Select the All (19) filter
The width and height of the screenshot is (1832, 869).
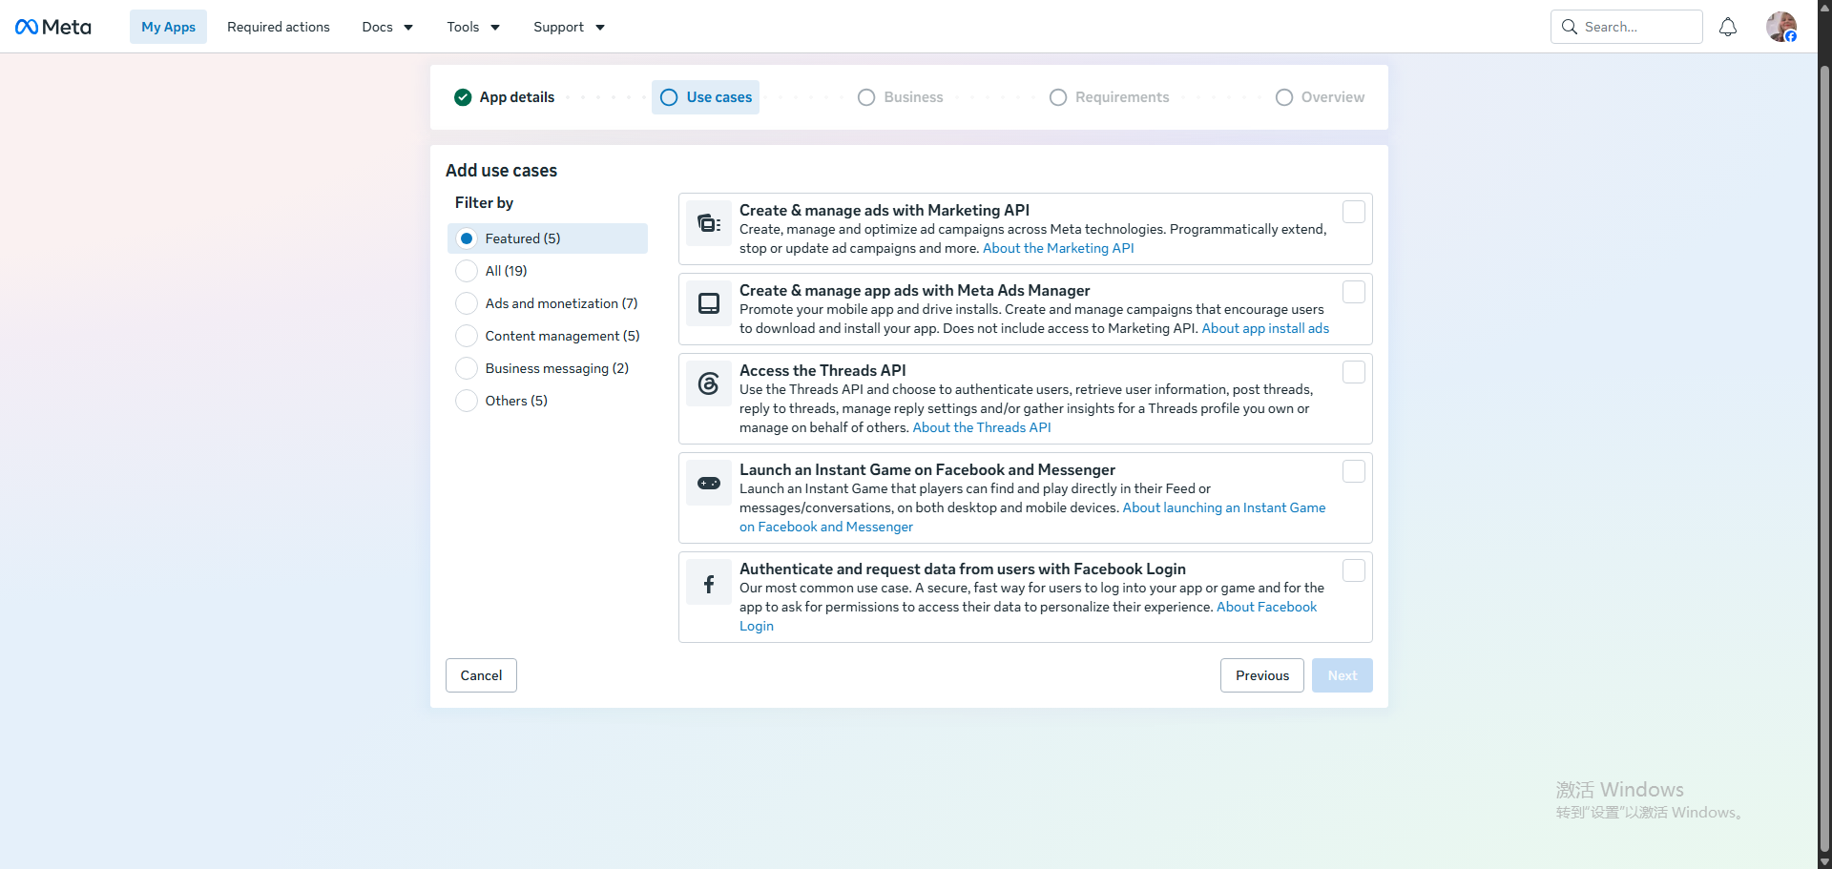pyautogui.click(x=548, y=271)
